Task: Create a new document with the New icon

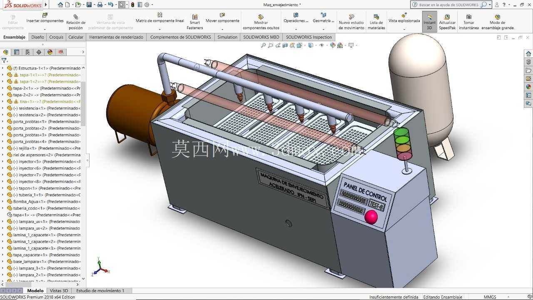Action: [67, 5]
